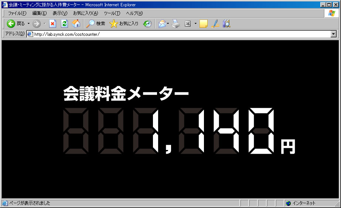
Task: Minimize the Internet Explorer window
Action: coord(323,4)
